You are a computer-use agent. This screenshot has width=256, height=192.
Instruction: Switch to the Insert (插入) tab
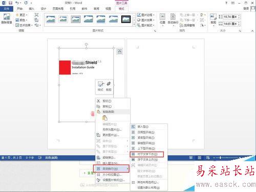click(x=32, y=9)
